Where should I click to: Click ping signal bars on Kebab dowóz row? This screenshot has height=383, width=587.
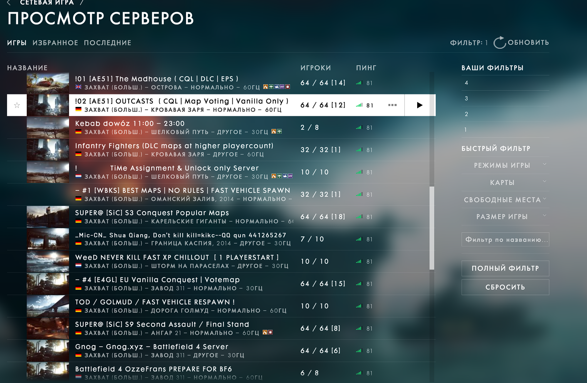[x=359, y=127]
